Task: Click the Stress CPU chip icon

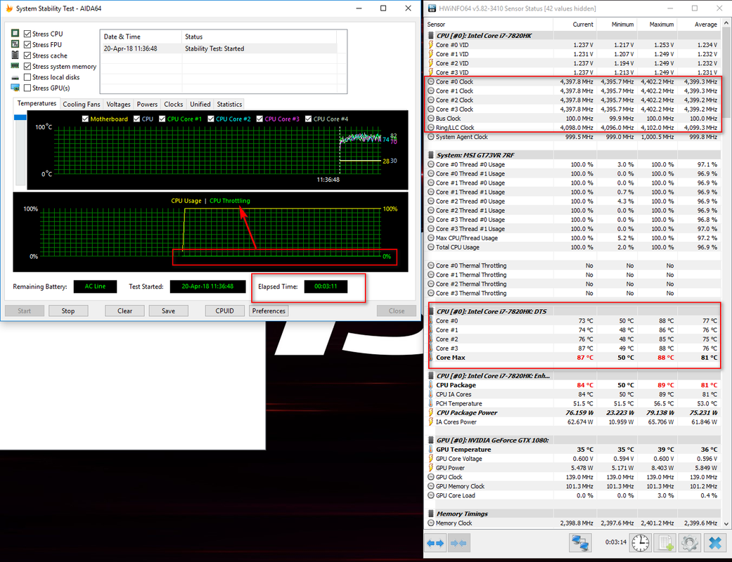Action: coord(15,33)
